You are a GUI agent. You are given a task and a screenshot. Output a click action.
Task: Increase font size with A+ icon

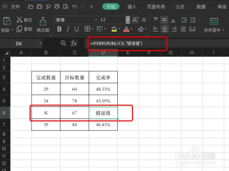(135, 20)
